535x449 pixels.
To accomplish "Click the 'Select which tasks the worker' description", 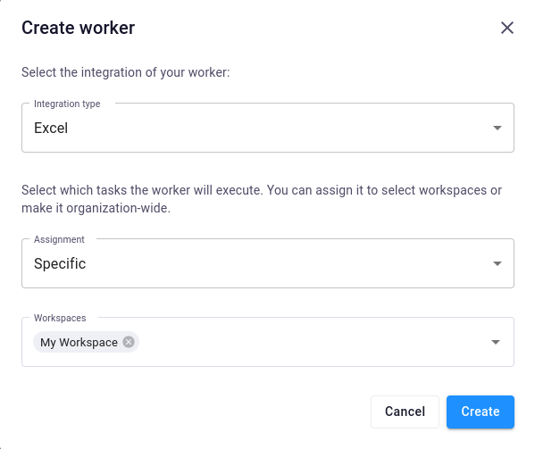I will (262, 190).
